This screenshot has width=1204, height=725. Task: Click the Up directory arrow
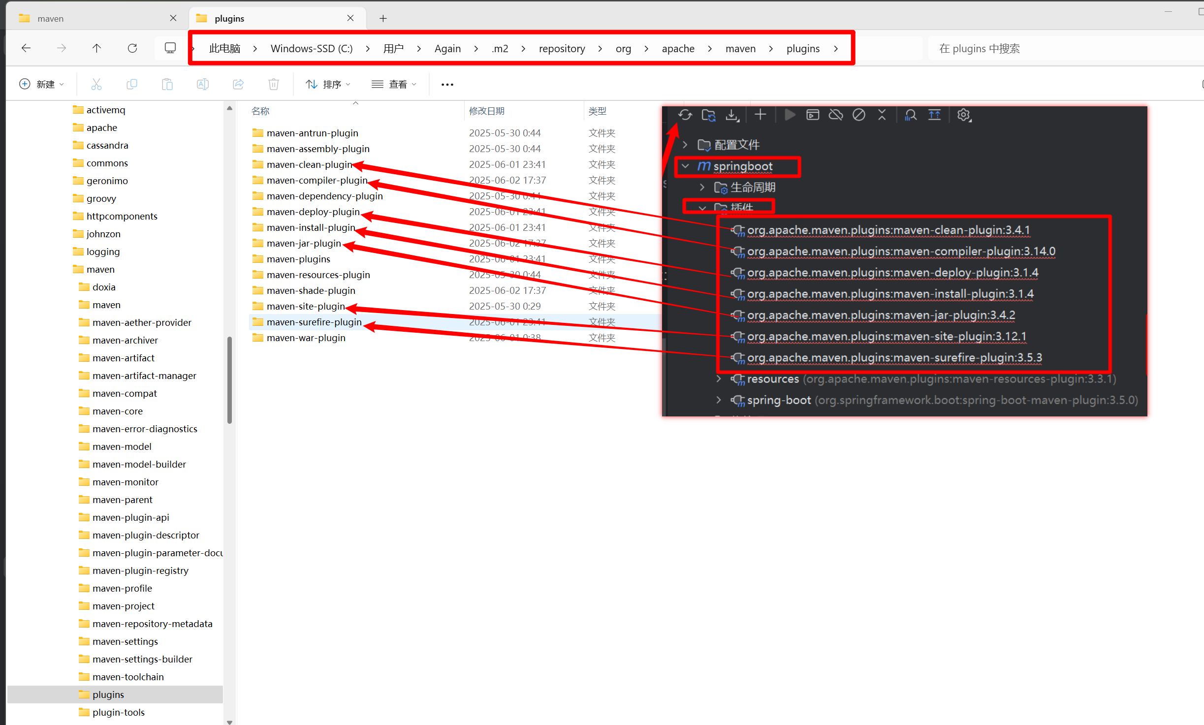pos(96,48)
